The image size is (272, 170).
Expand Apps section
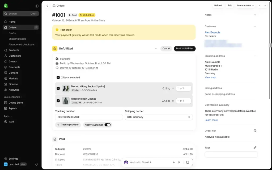(x=8, y=116)
